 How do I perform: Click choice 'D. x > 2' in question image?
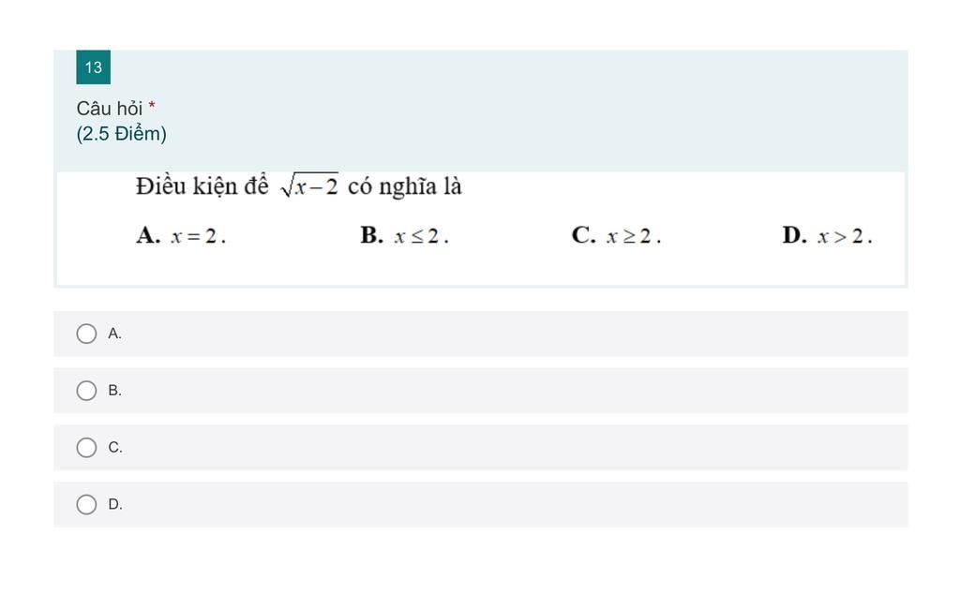point(828,236)
